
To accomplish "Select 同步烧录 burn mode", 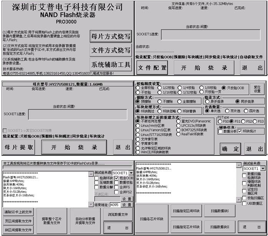I will (x=237, y=101).
